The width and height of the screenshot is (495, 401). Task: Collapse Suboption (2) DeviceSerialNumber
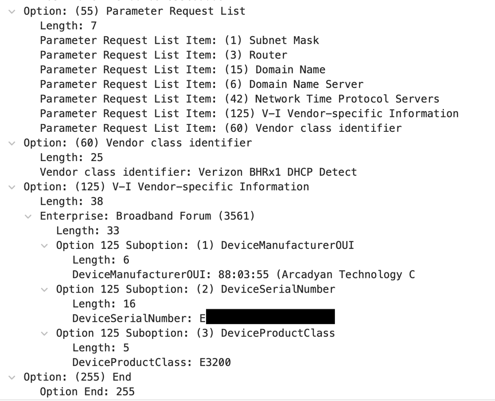45,289
